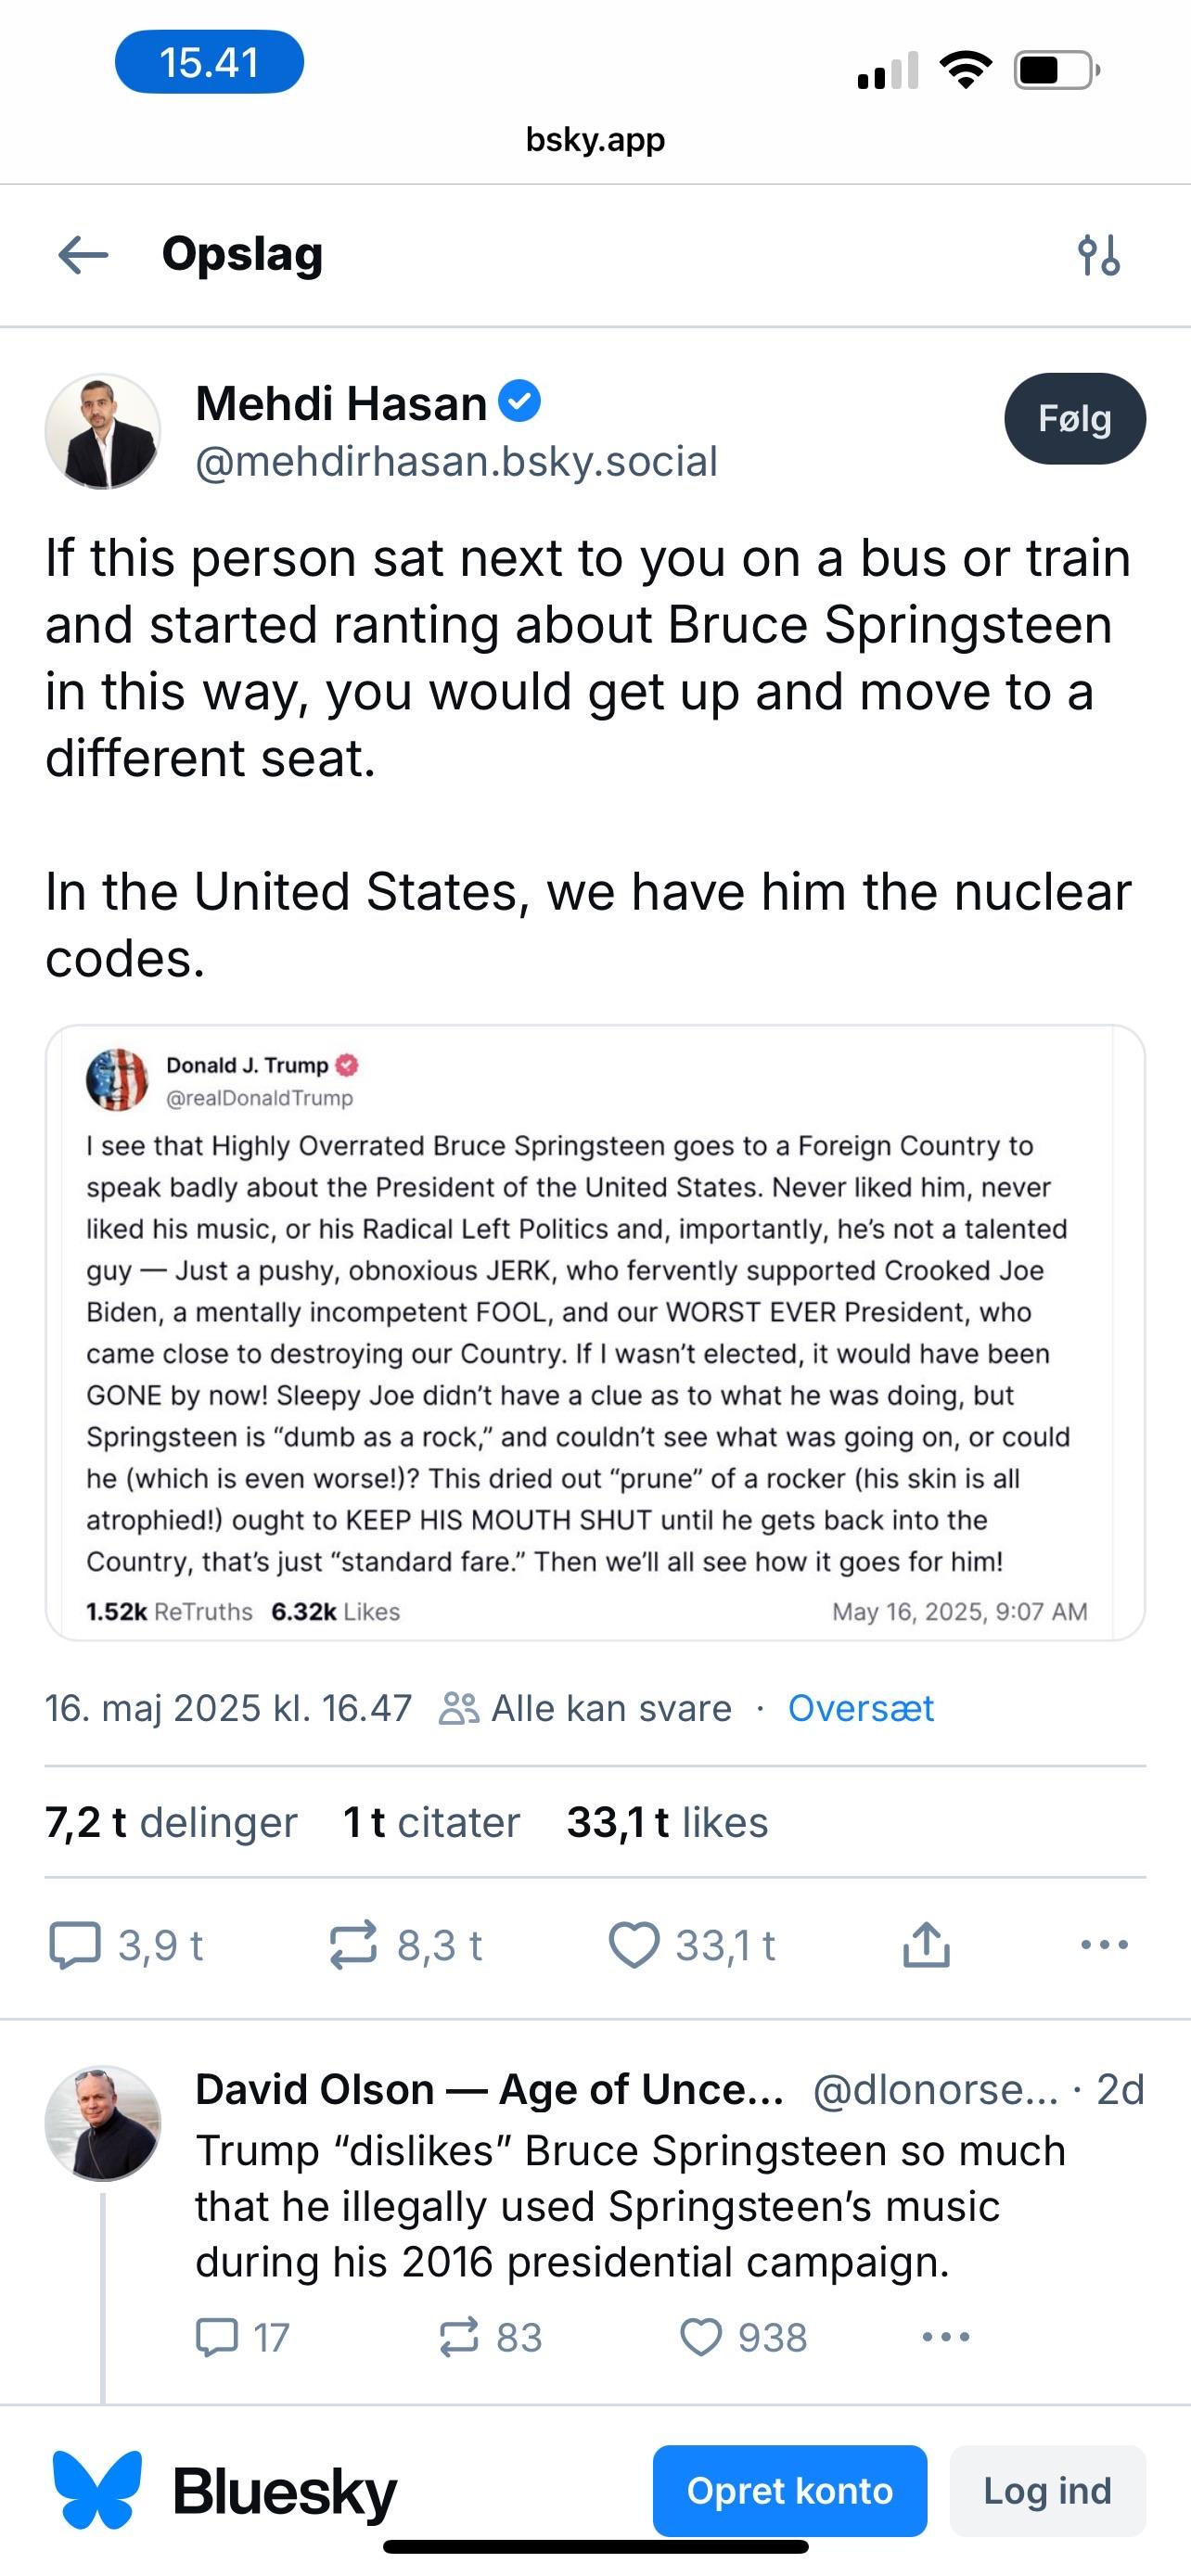Repost Mehdi Hasan's post

point(353,1945)
